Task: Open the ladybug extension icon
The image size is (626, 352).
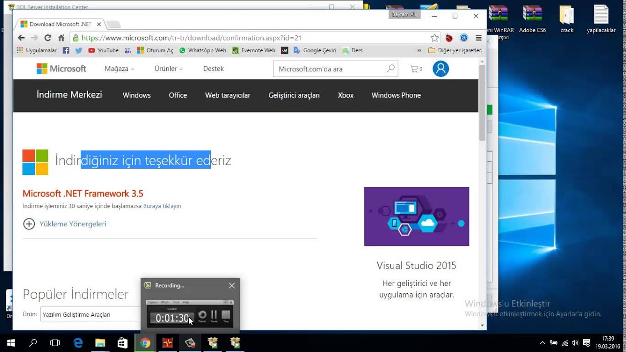Action: (449, 38)
